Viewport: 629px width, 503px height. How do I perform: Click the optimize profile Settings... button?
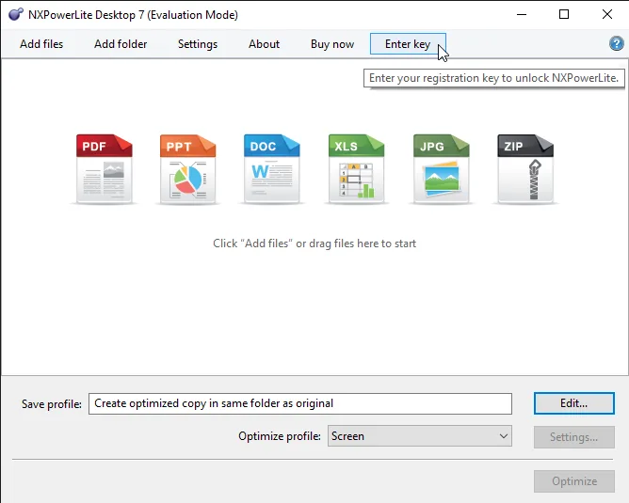point(574,437)
